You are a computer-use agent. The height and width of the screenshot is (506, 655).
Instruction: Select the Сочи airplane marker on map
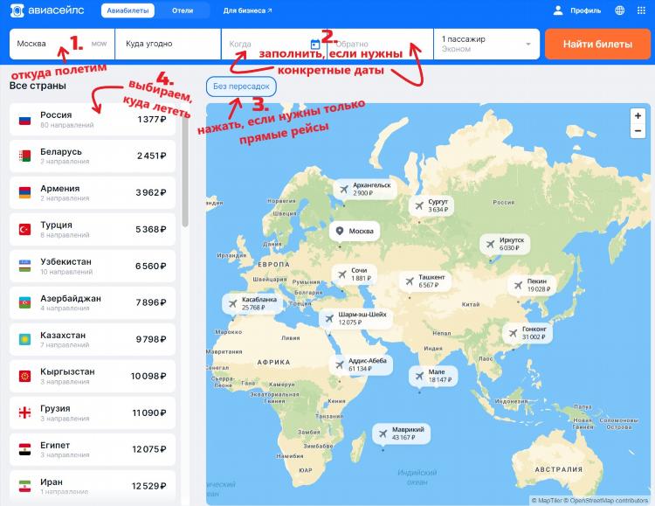342,274
